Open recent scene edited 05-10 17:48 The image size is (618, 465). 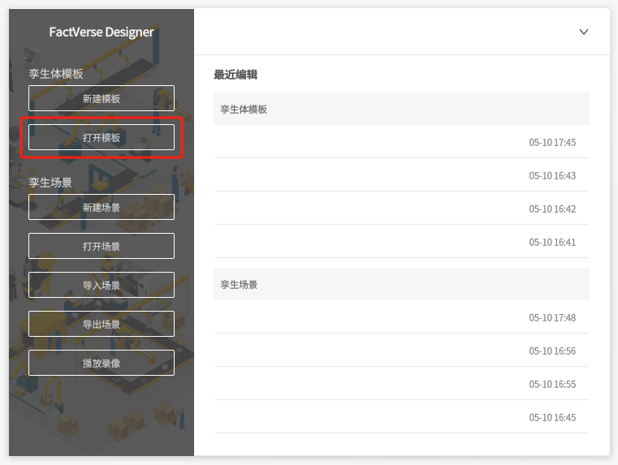point(402,317)
